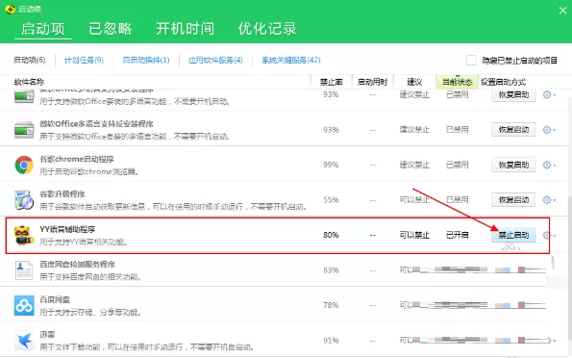Image resolution: width=572 pixels, height=358 pixels.
Task: Click the 谷歌升级程序 installer icon
Action: [x=24, y=200]
